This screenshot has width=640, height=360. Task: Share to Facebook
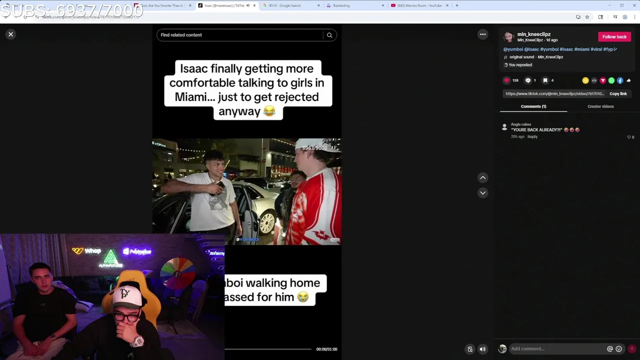(x=620, y=80)
